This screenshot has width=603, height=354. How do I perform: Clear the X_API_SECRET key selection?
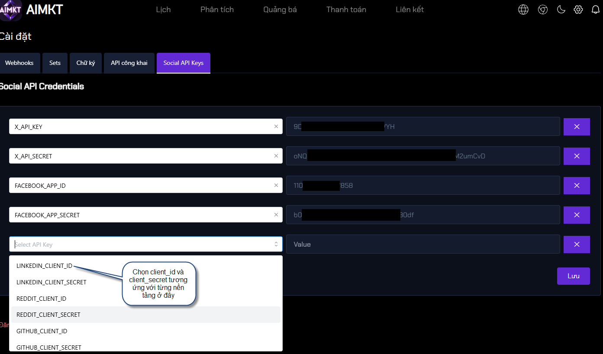point(276,156)
